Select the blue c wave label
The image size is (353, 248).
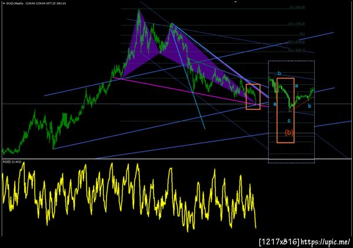pyautogui.click(x=289, y=120)
